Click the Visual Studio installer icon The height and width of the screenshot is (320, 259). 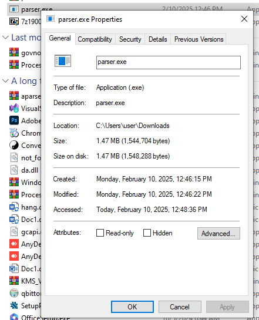[x=14, y=108]
